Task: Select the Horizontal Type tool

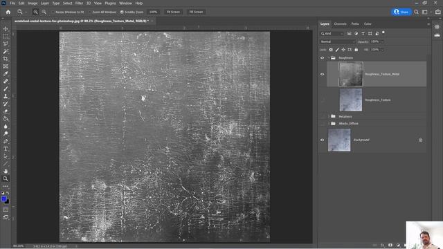Action: 6,149
